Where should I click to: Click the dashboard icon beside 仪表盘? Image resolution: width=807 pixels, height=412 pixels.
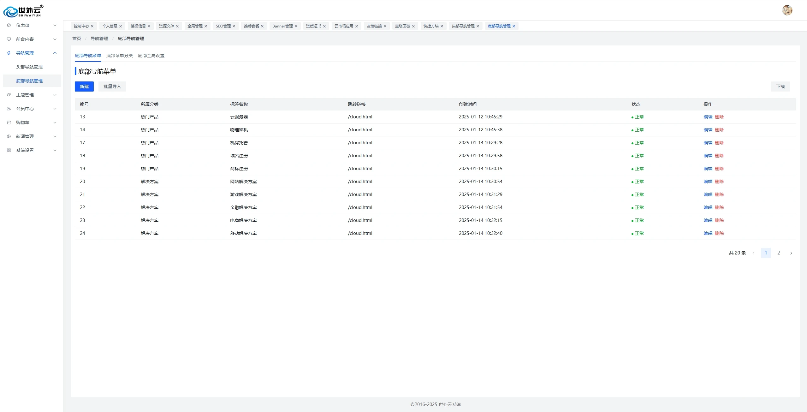[9, 25]
